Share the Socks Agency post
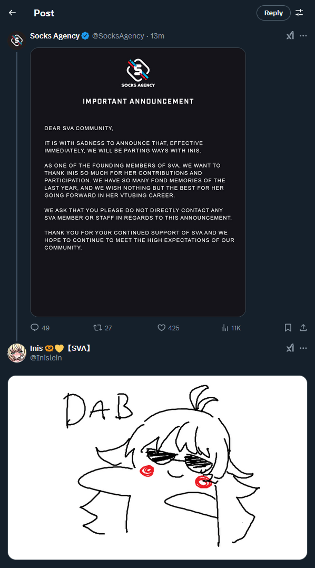This screenshot has width=315, height=568. [303, 328]
